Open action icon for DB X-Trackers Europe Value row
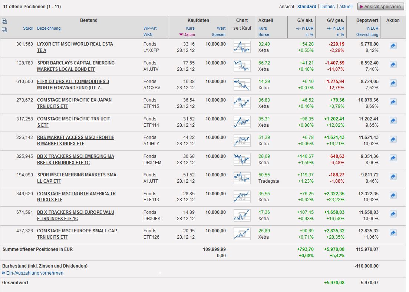The height and width of the screenshot is (292, 409). coord(393,214)
